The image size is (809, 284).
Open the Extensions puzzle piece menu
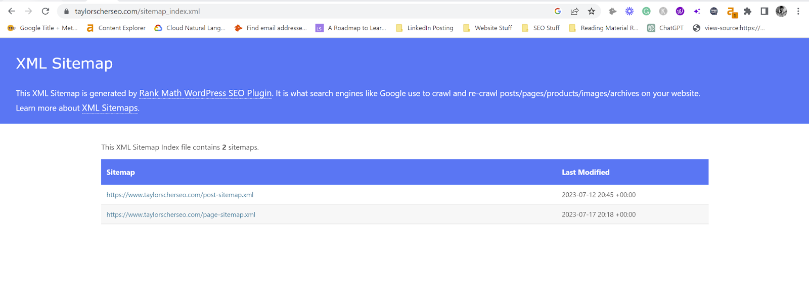(748, 11)
